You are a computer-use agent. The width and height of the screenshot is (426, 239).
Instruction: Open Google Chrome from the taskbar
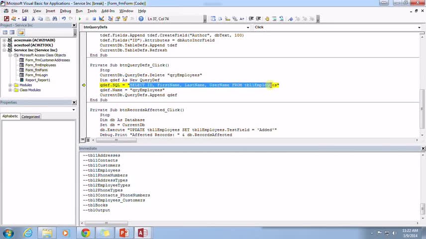pyautogui.click(x=86, y=233)
